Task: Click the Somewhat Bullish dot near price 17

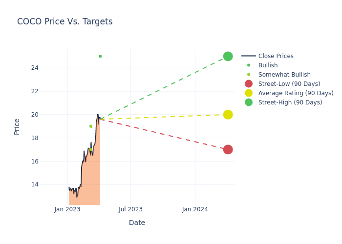Action: coord(91,150)
